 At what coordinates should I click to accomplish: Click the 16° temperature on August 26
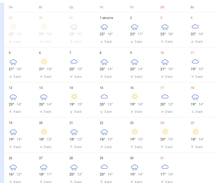[x=12, y=174]
